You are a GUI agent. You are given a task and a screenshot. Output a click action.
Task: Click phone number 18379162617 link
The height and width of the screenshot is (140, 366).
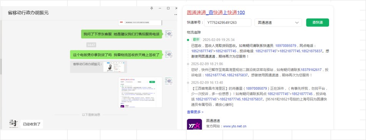point(311,70)
